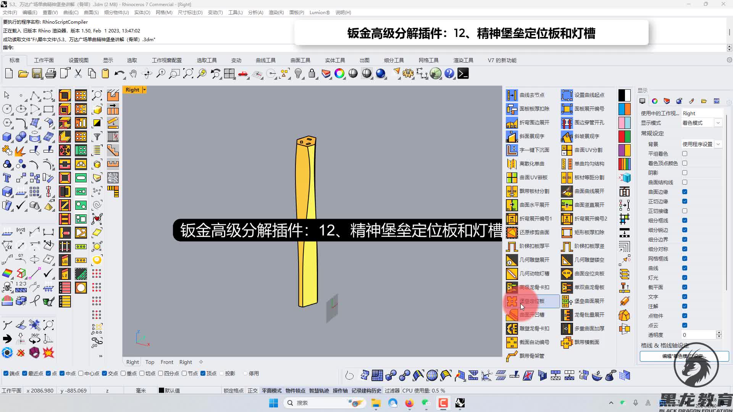
Task: Select the Text object tool
Action: click(7, 178)
